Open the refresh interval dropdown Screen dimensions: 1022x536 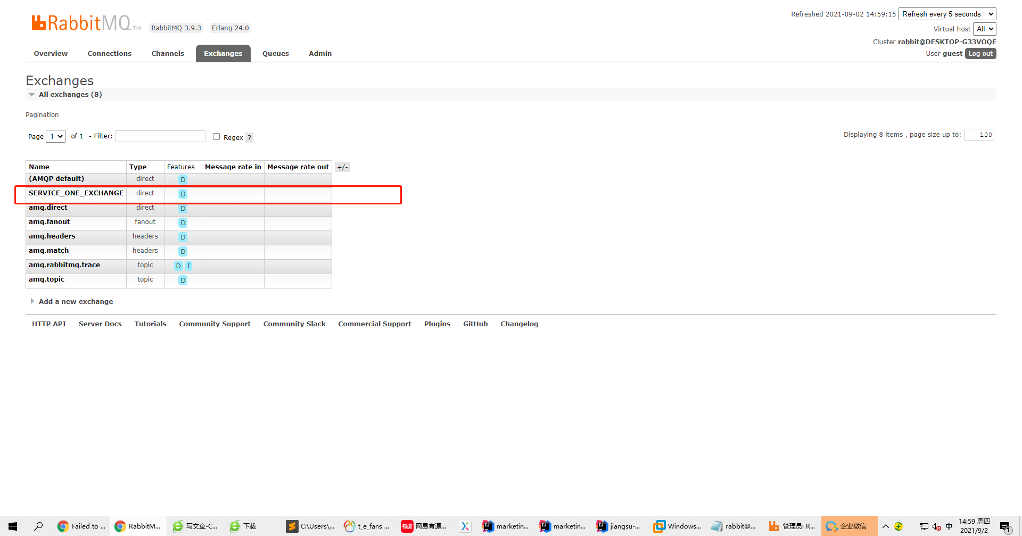coord(947,14)
